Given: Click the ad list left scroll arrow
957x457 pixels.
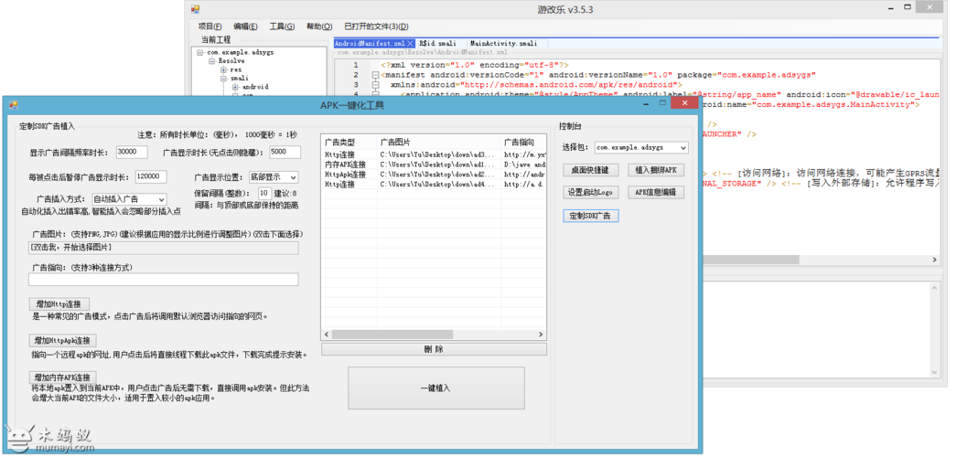Looking at the screenshot, I should click(328, 335).
